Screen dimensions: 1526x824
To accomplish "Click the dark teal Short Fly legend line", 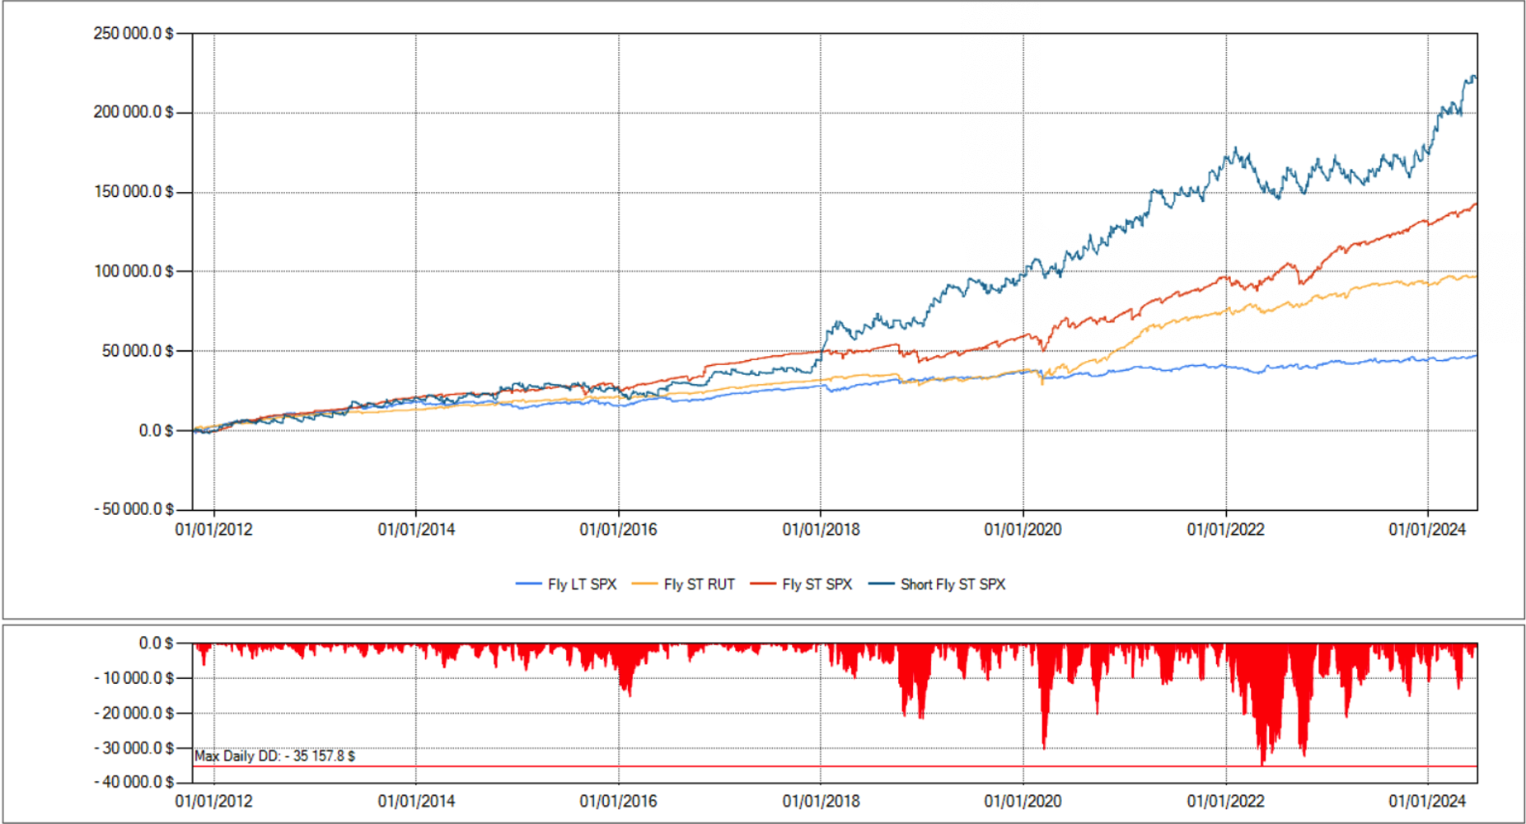I will tap(882, 584).
